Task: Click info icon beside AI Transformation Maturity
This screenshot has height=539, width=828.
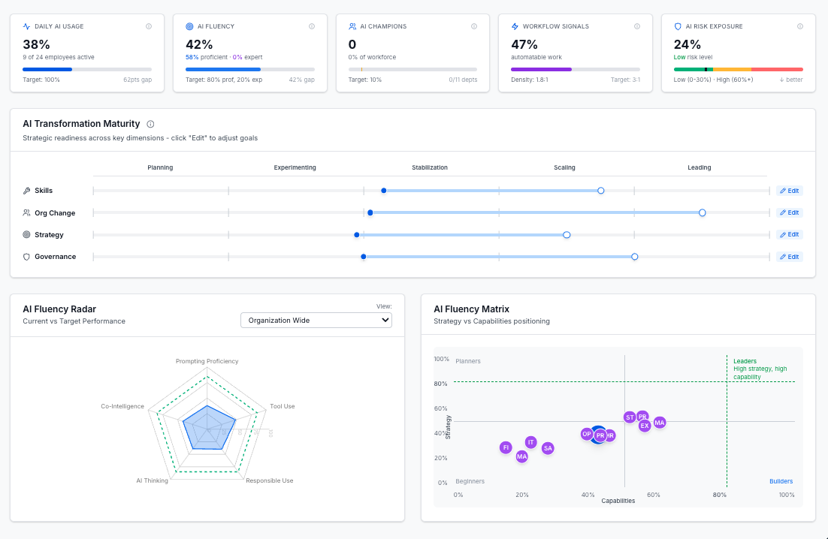Action: pos(150,124)
